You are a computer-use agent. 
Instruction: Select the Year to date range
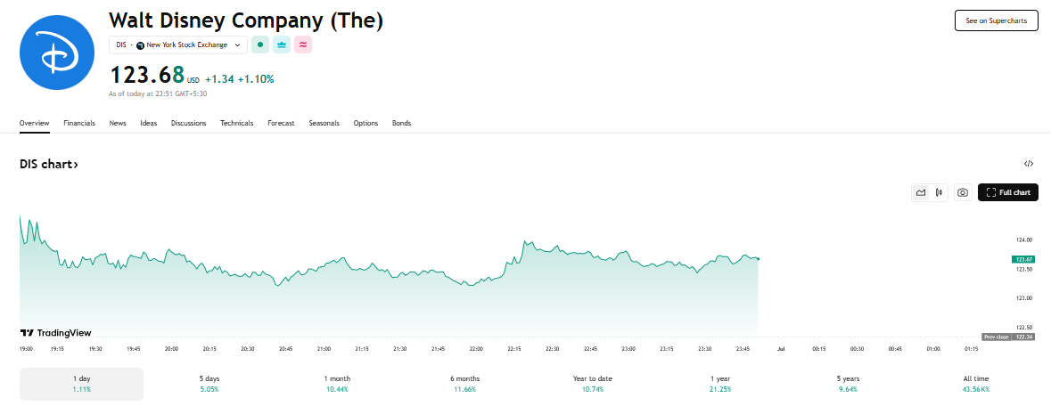click(593, 384)
